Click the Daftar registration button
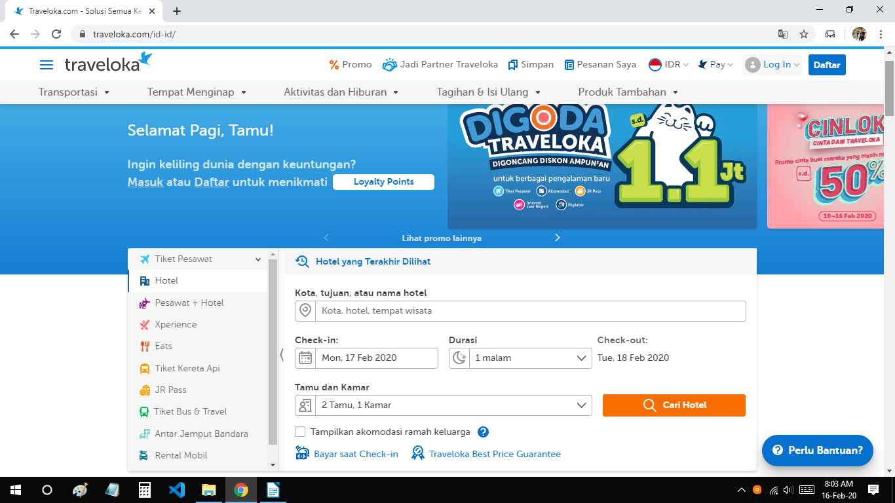 (x=826, y=64)
